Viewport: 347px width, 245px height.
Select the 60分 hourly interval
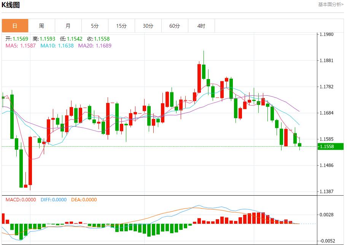coord(175,25)
